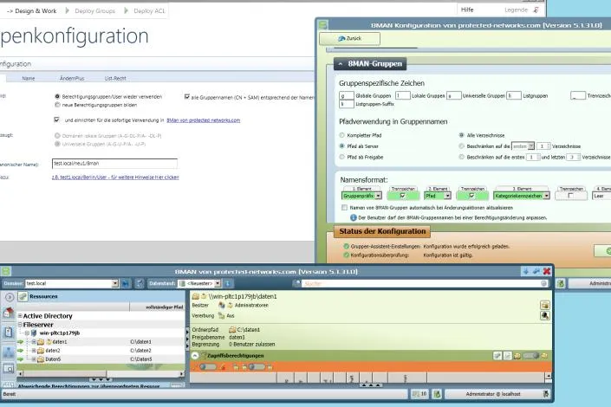Open the 8Man von protected-networks.com link
Image resolution: width=611 pixels, height=407 pixels.
point(203,120)
